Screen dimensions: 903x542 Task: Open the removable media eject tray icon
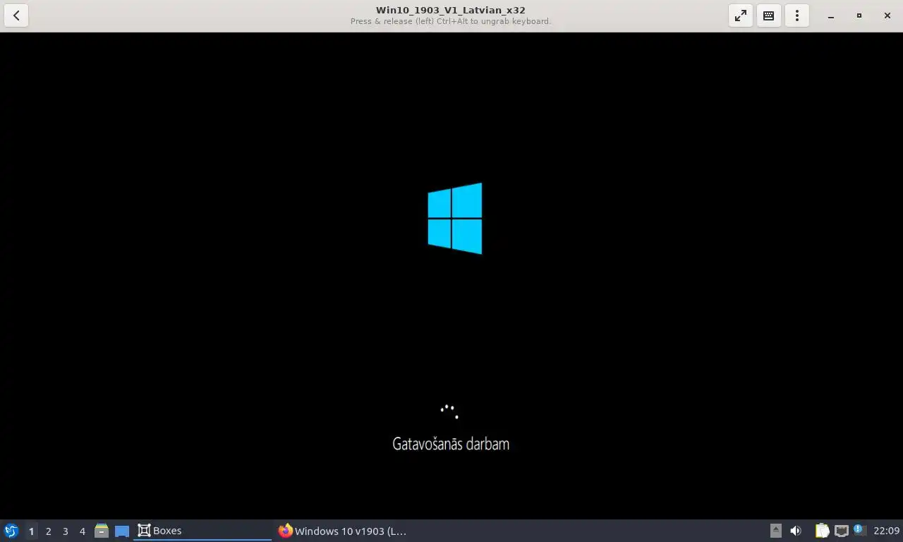pyautogui.click(x=776, y=531)
